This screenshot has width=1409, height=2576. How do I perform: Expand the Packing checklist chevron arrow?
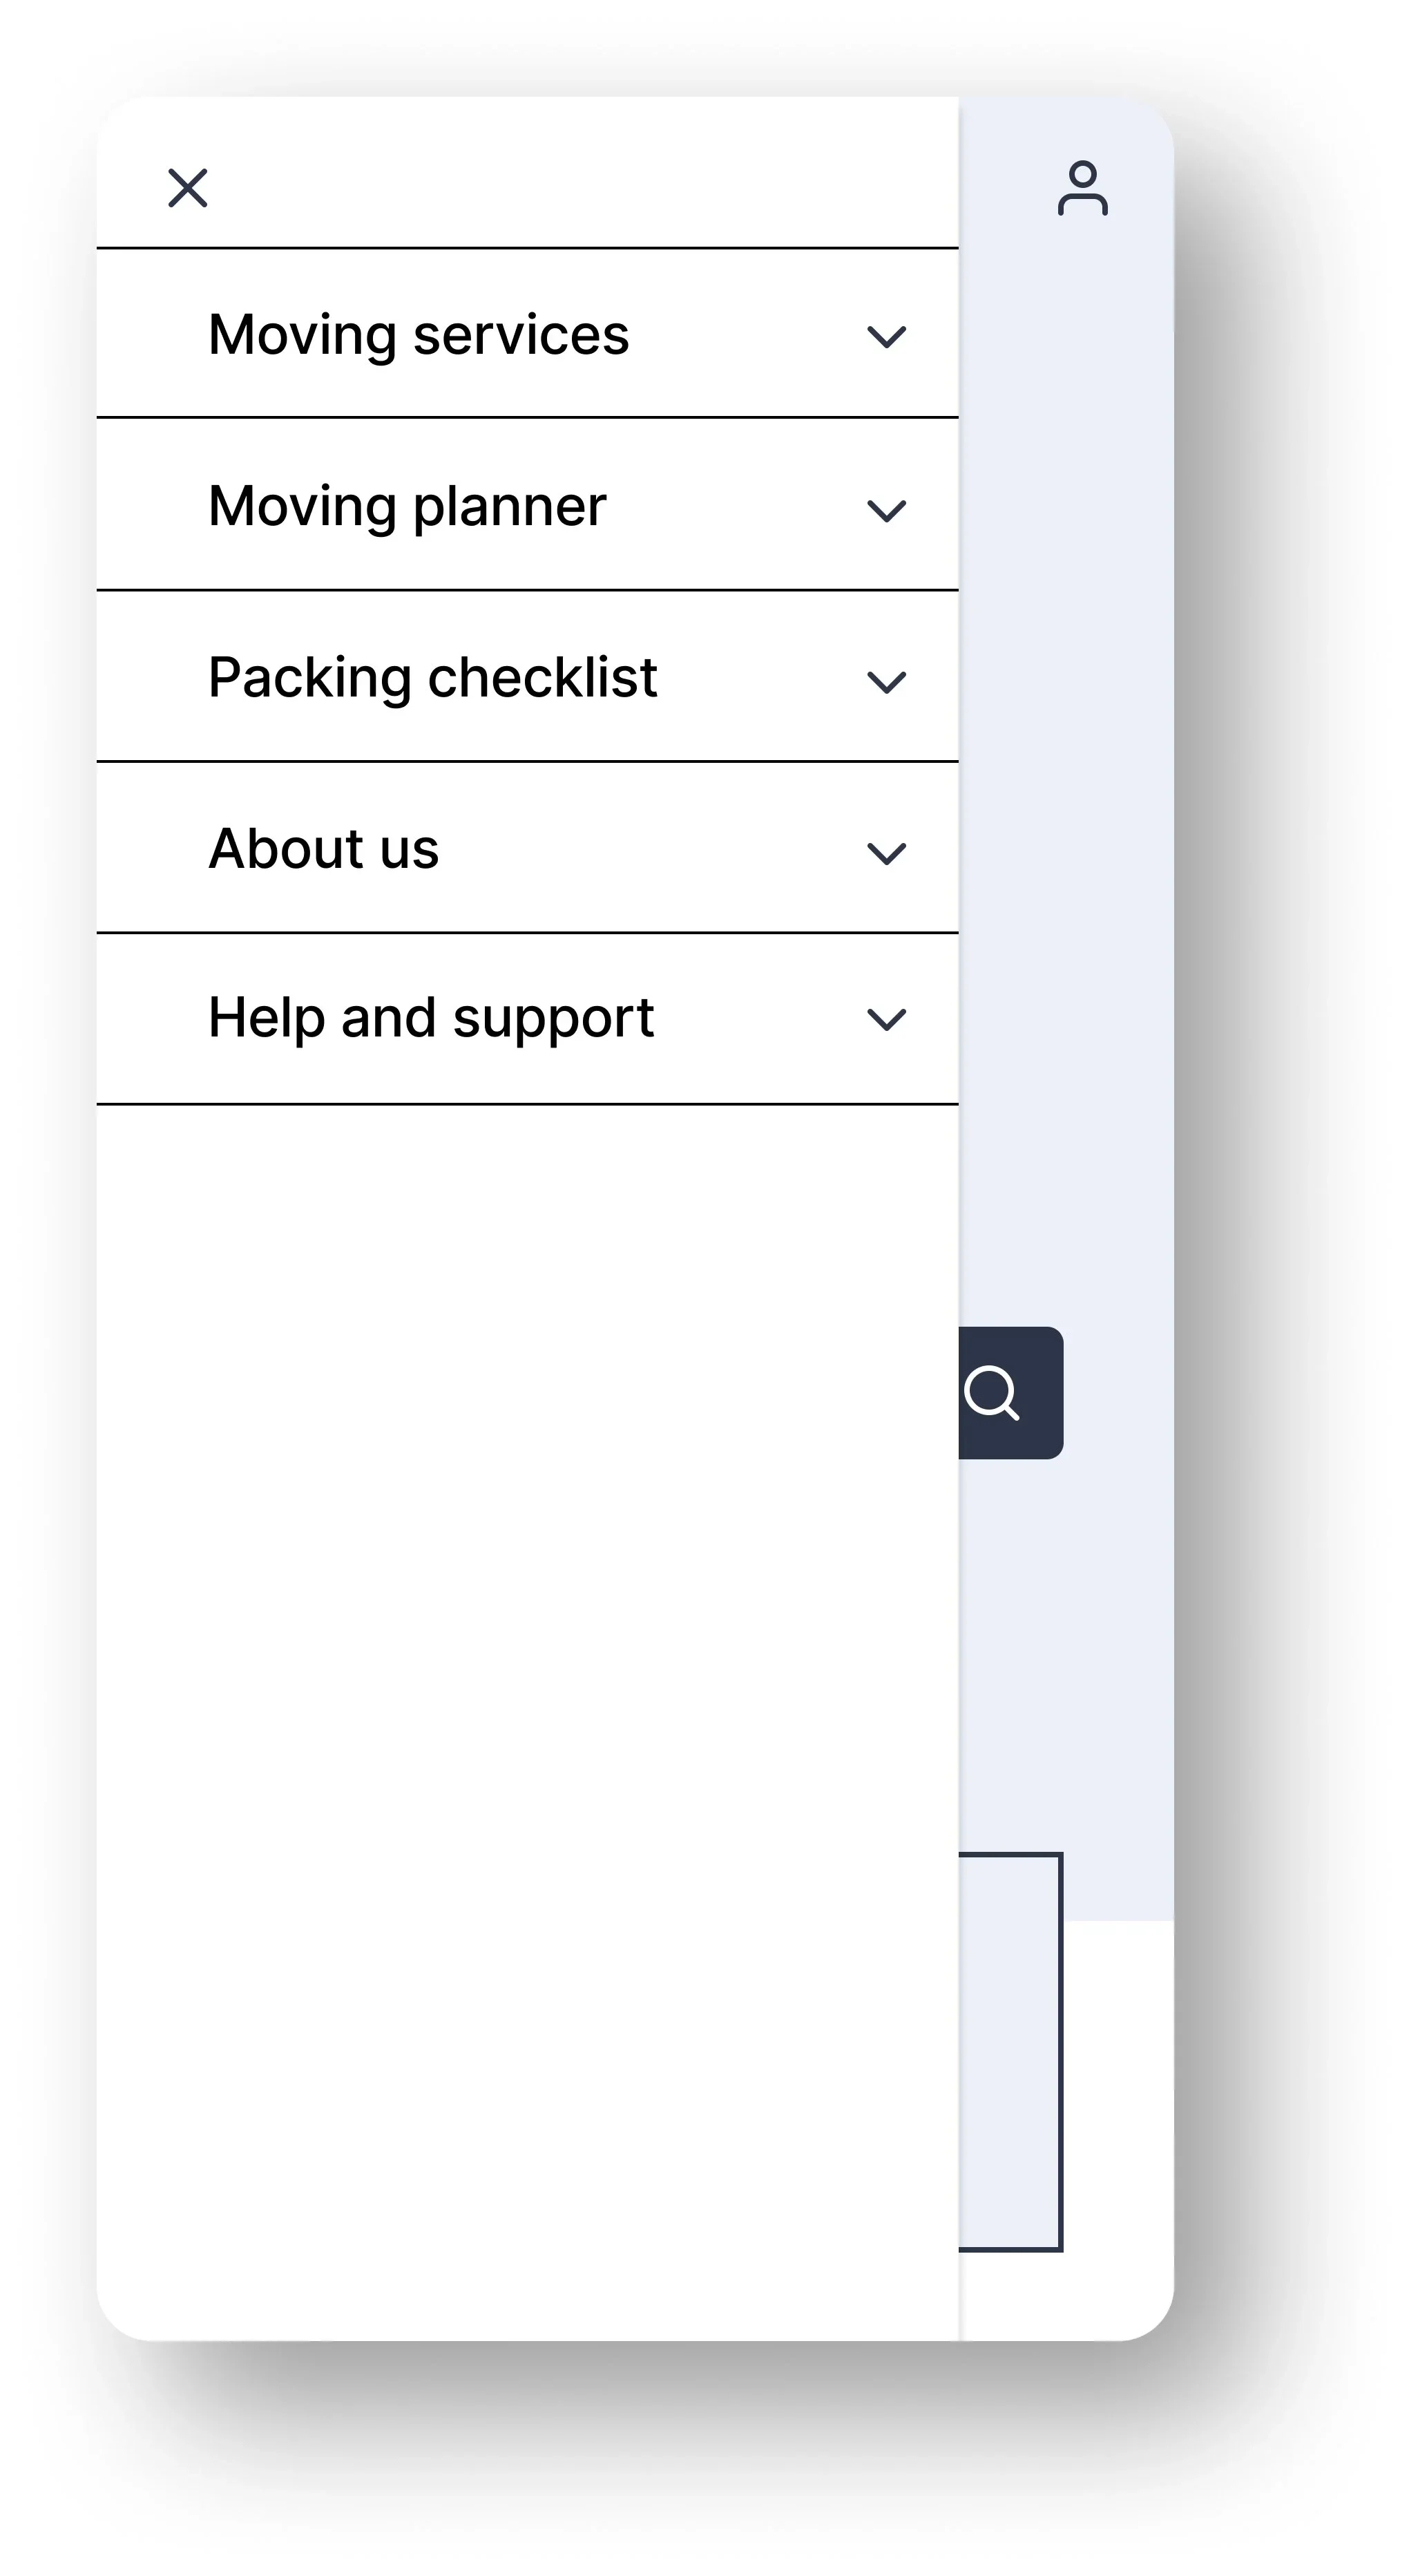pyautogui.click(x=886, y=682)
